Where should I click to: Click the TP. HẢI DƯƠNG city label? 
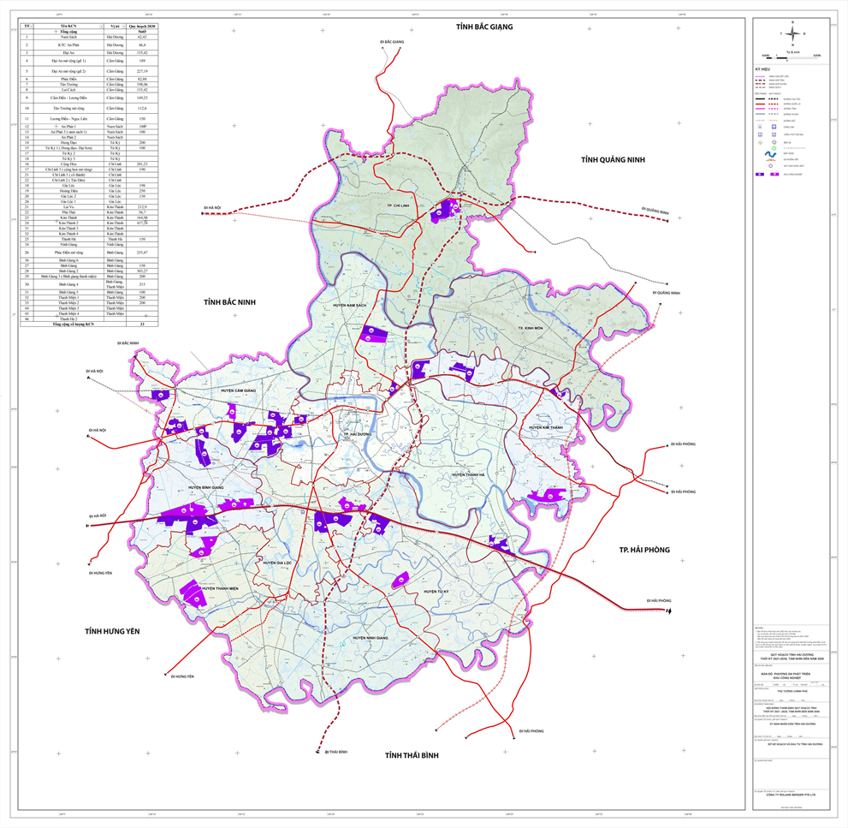tap(357, 434)
